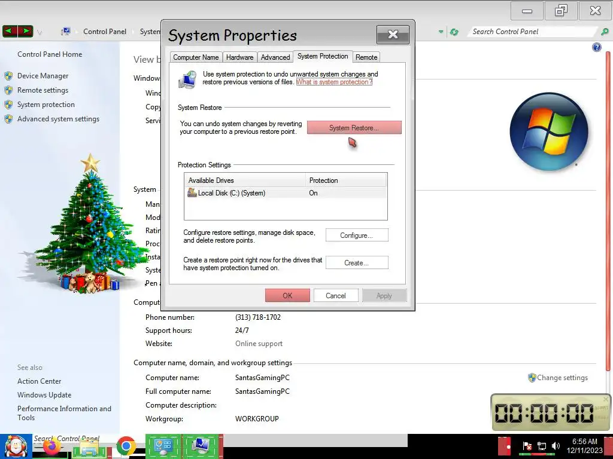Click the Apply button
Screen dimensions: 613x459
384,295
